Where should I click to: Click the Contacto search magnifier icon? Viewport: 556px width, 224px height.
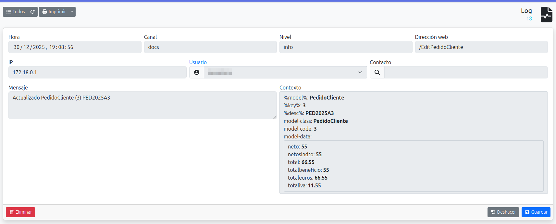coord(377,72)
